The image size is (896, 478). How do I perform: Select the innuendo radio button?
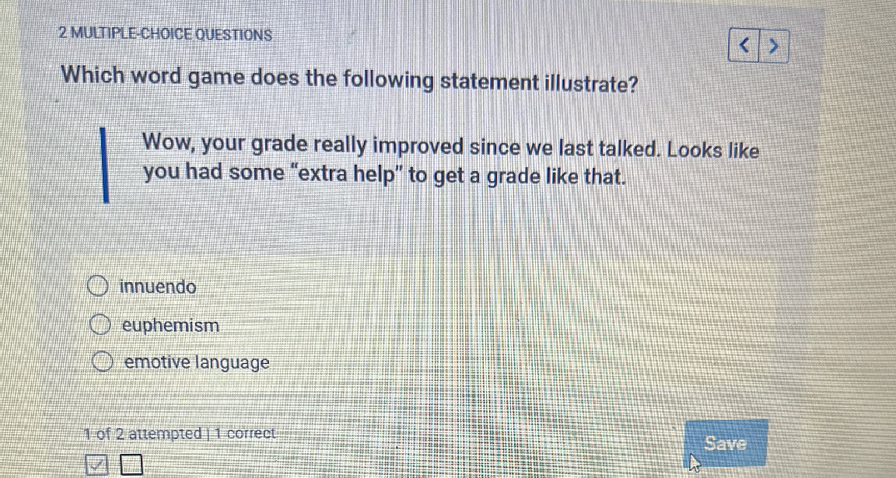coord(97,287)
